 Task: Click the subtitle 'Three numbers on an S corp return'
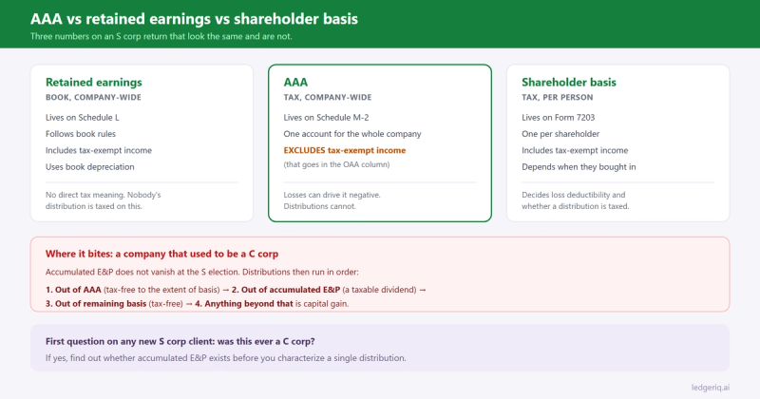[161, 36]
